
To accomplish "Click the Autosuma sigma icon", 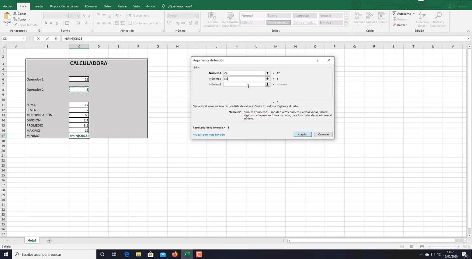I will 395,13.
